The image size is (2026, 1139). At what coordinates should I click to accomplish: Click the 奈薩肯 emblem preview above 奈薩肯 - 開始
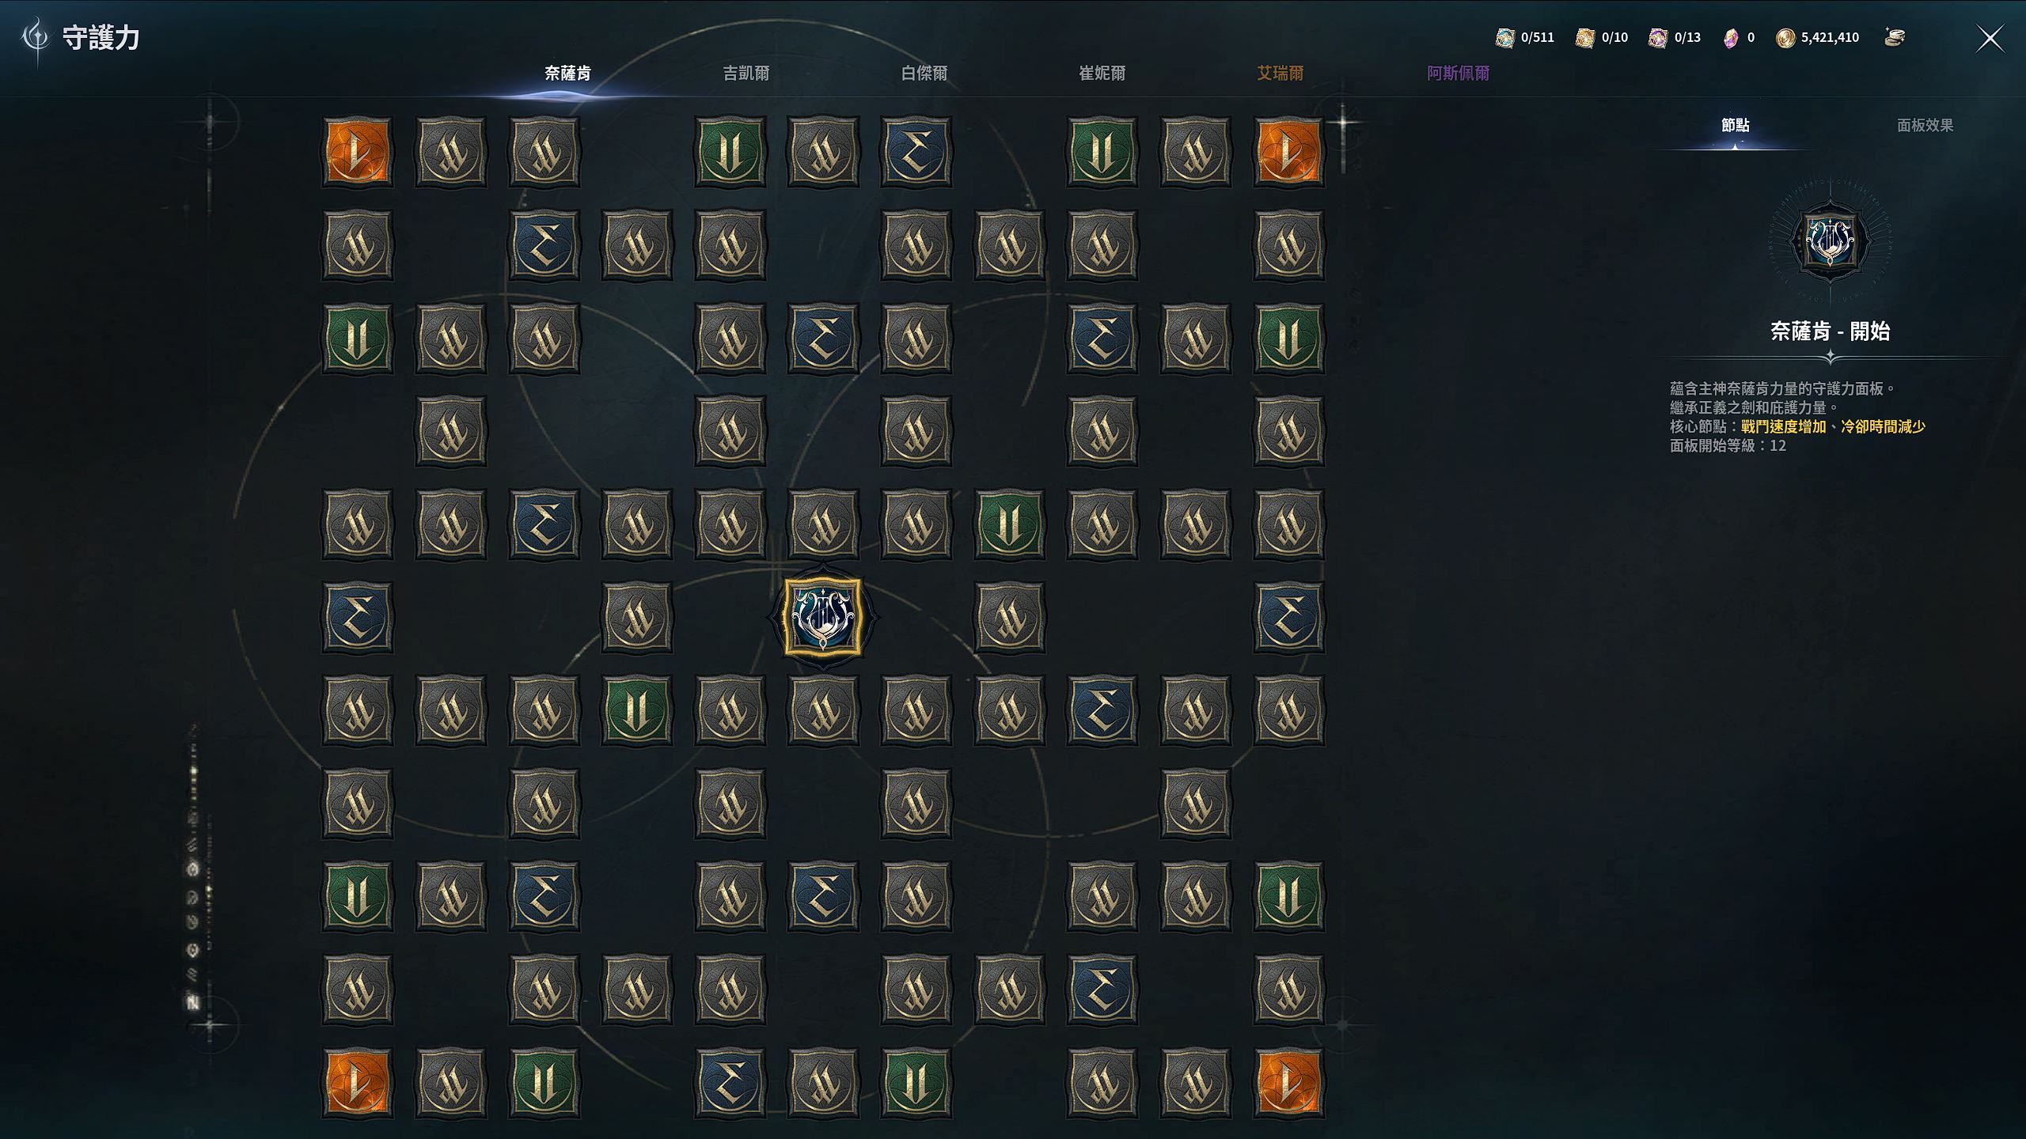tap(1830, 240)
